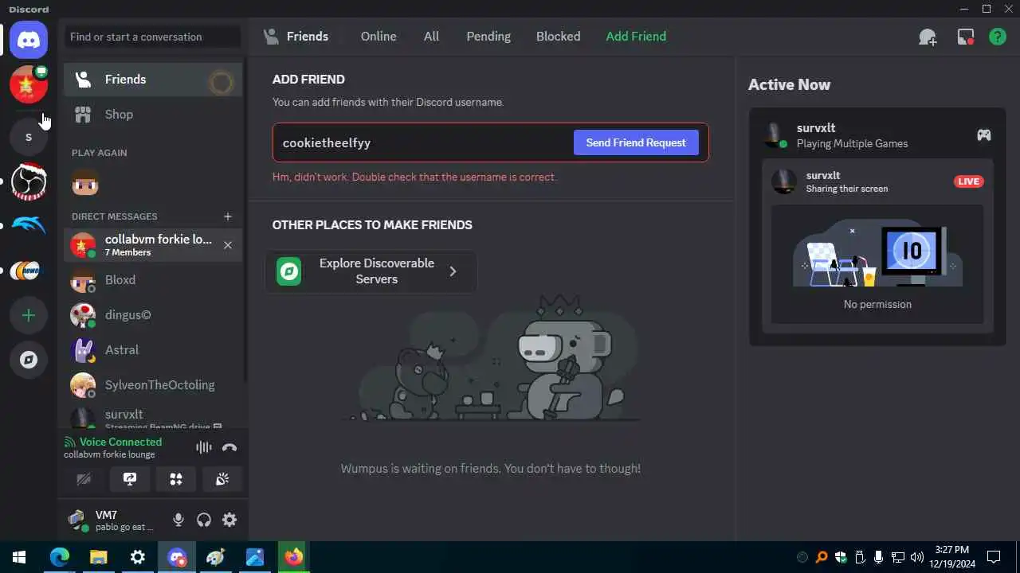Open the green help icon
This screenshot has width=1020, height=573.
click(998, 37)
